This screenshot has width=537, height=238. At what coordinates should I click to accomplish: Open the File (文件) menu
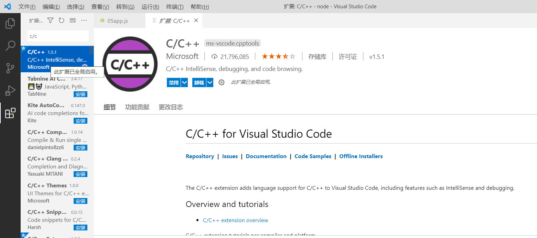[27, 7]
